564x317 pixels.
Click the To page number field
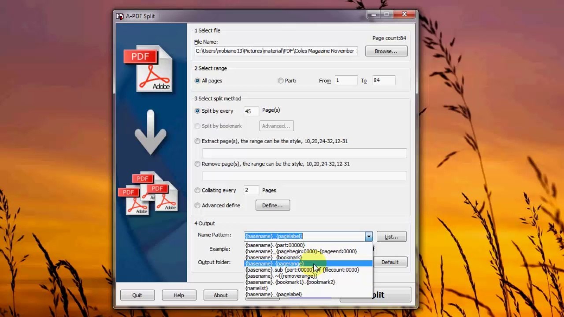tap(383, 81)
